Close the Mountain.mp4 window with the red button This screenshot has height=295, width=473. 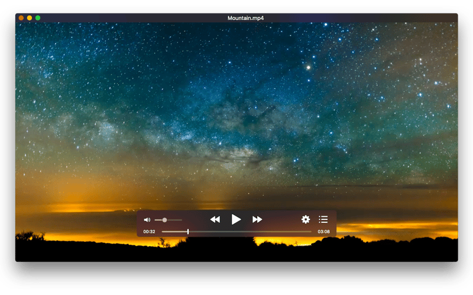tap(21, 18)
